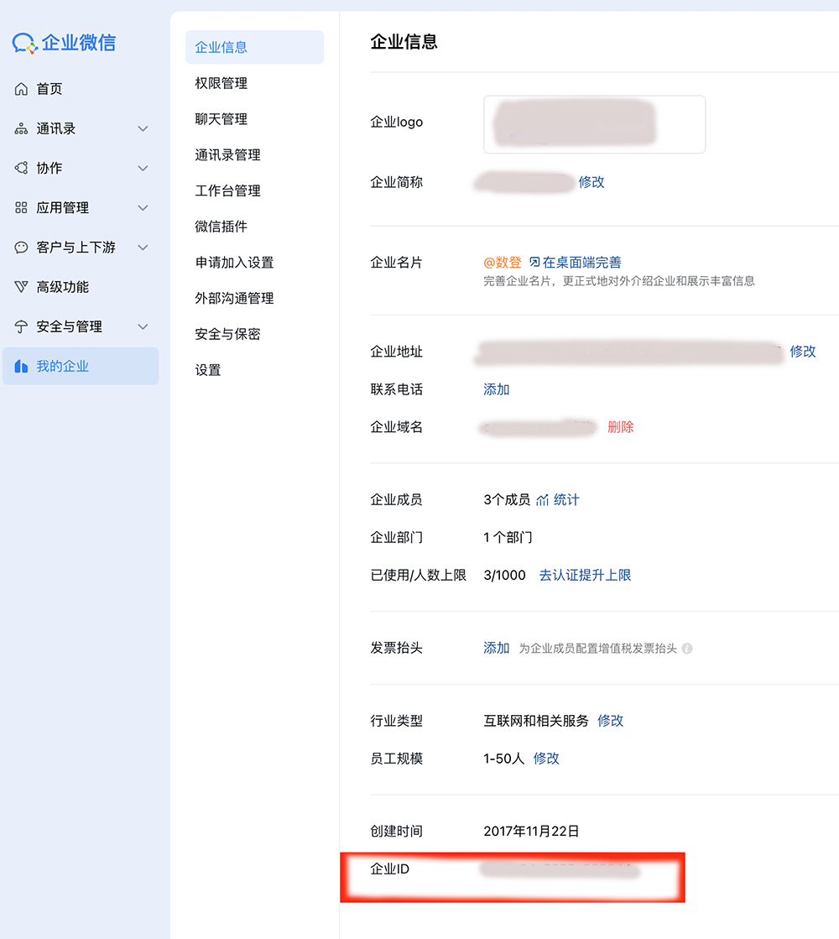Click 添加 to add a contact phone
The width and height of the screenshot is (839, 939).
496,389
